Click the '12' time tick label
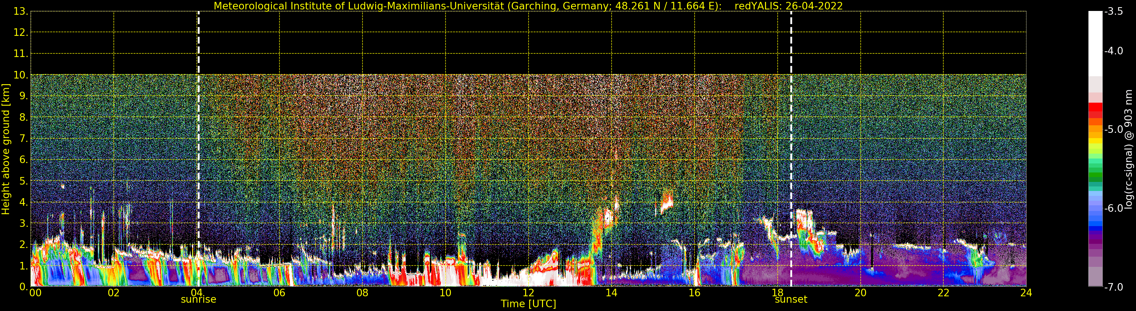Screen dimensions: 1136x311 [x=528, y=293]
